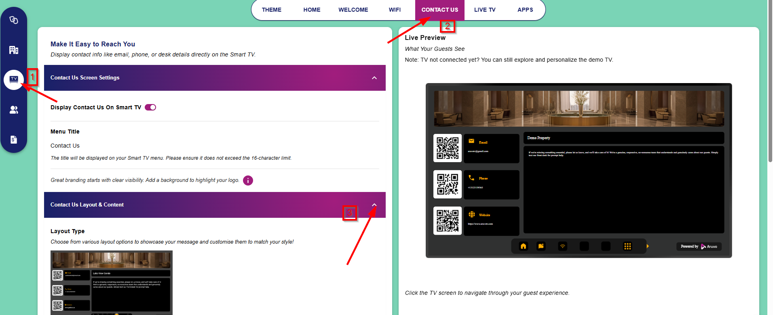Click the page vertical scrollbar
773x315 pixels.
click(770, 81)
